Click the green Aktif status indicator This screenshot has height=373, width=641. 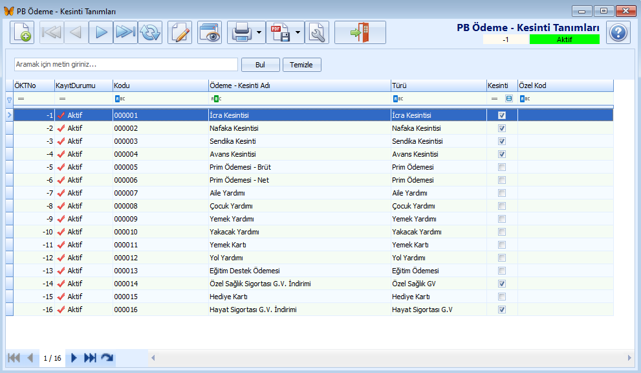565,40
